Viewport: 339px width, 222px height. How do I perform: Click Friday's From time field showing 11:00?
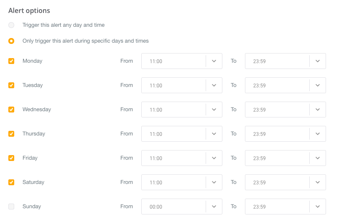(x=173, y=158)
